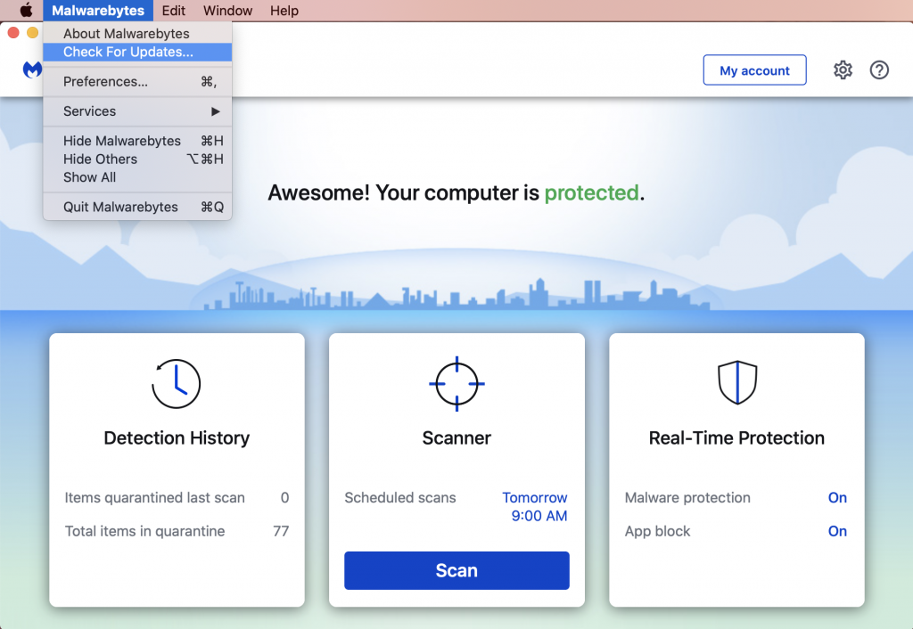This screenshot has height=629, width=913.
Task: Click the Scanner card title
Action: point(456,437)
